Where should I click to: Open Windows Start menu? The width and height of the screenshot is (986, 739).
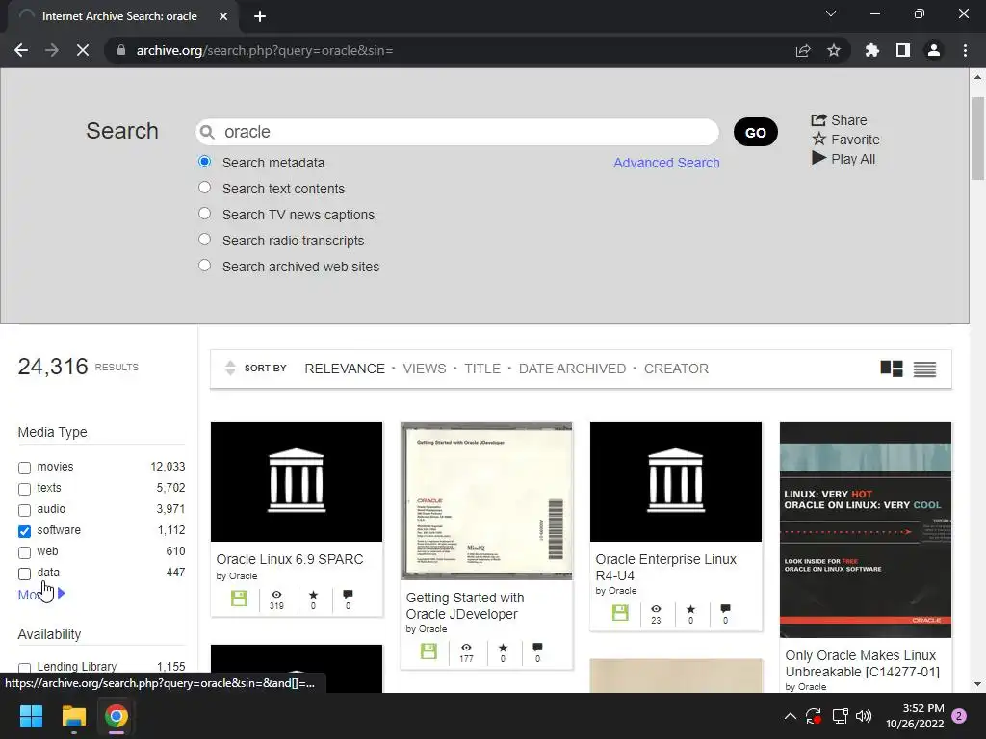pos(31,716)
